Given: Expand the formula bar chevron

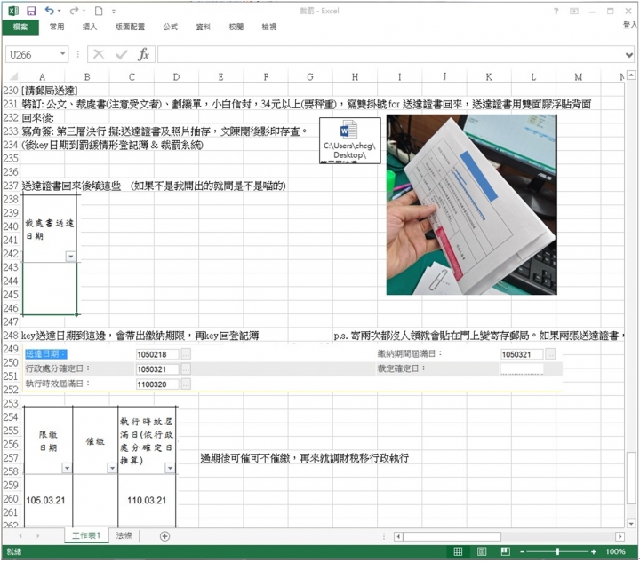Looking at the screenshot, I should tap(629, 55).
